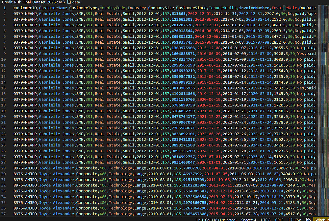Image resolution: width=329 pixels, height=221 pixels.
Task: Click invoice number 869802822 on line 6
Action: [x=182, y=36]
